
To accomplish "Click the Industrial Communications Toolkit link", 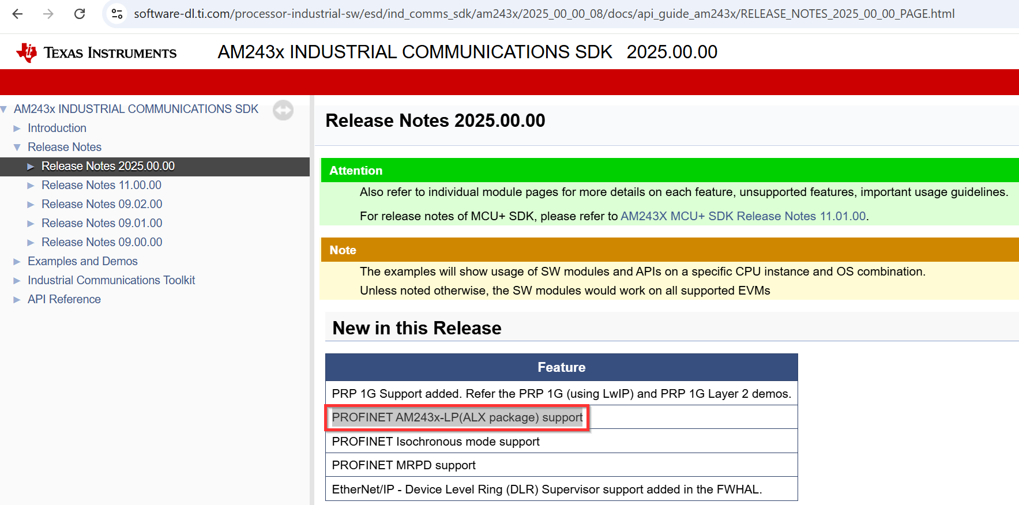I will click(x=111, y=280).
